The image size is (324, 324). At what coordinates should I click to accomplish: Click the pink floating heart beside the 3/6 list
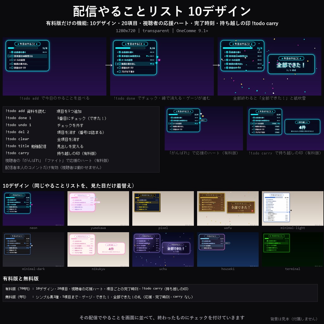point(159,60)
